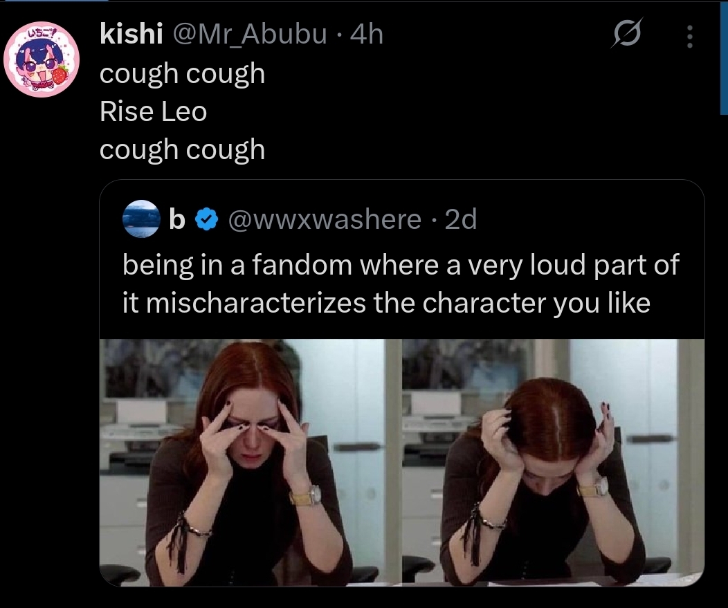Screen dimensions: 728x608
Task: Open b's small avatar in quoted post
Action: pyautogui.click(x=140, y=219)
